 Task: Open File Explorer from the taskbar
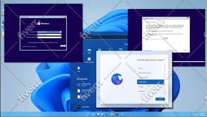pos(112,114)
